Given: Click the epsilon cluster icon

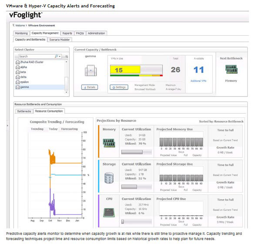Looking at the screenshot, I should pos(17,82).
